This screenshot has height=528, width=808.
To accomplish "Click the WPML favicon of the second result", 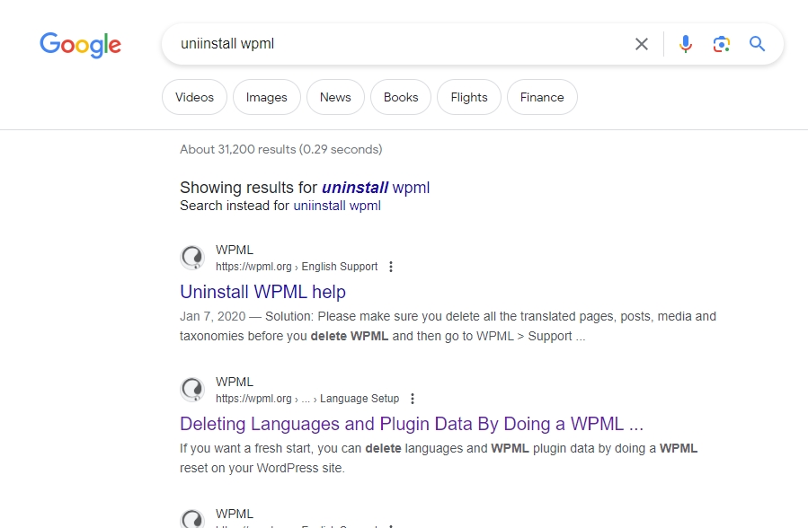I will [192, 390].
